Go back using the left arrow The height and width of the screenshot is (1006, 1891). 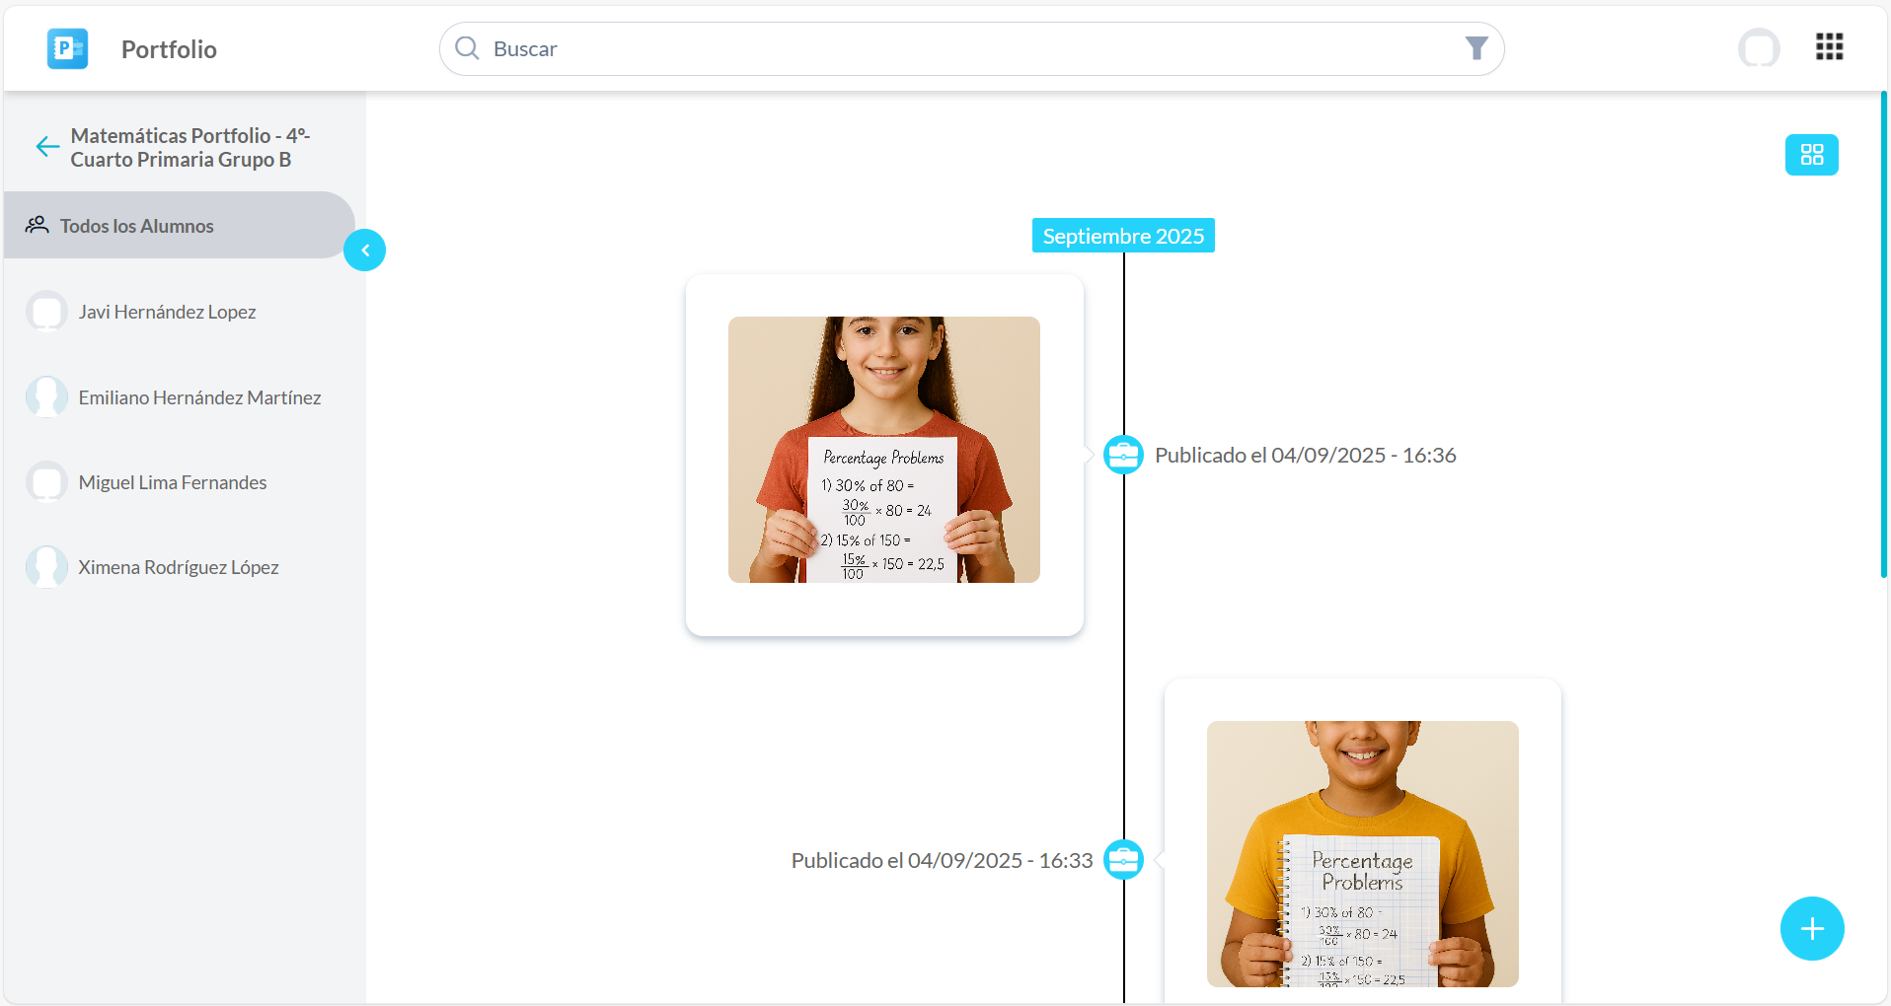[x=46, y=147]
